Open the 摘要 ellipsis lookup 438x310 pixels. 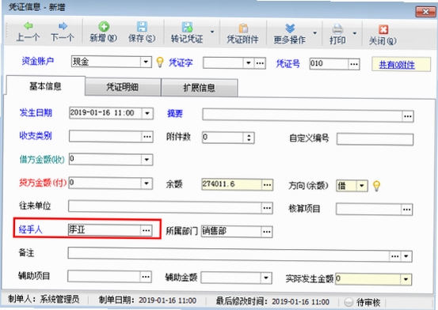(x=408, y=116)
